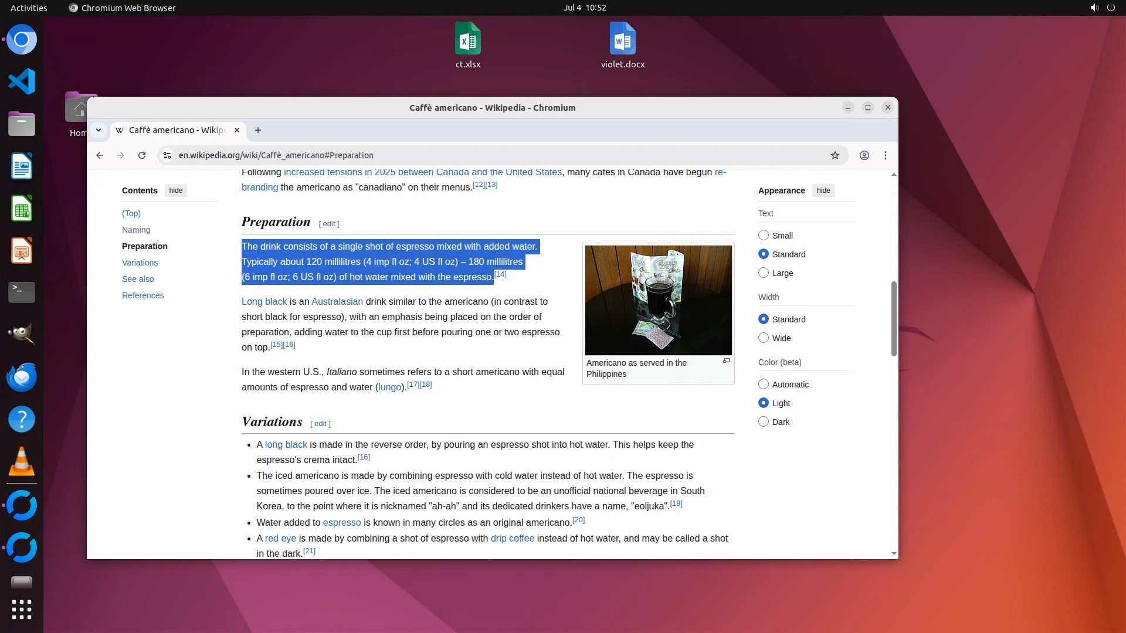Choose the Wide width radio button
Viewport: 1126px width, 633px height.
tap(763, 338)
